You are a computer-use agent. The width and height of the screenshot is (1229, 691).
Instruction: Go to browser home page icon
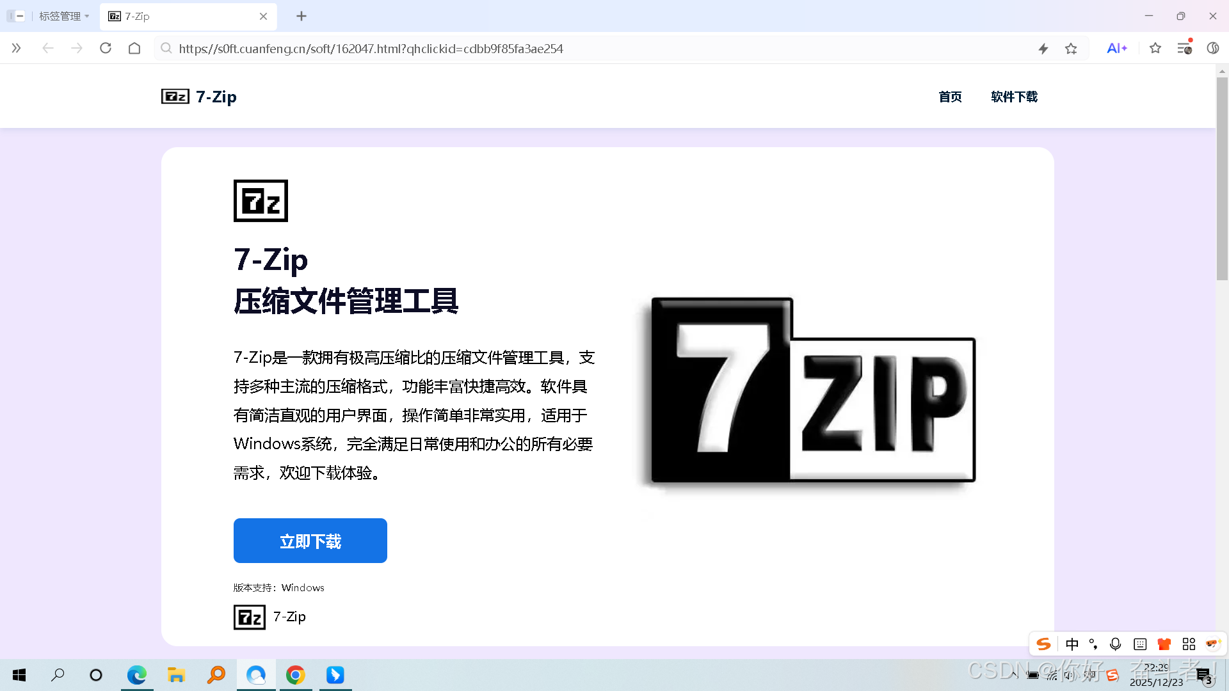(x=134, y=49)
